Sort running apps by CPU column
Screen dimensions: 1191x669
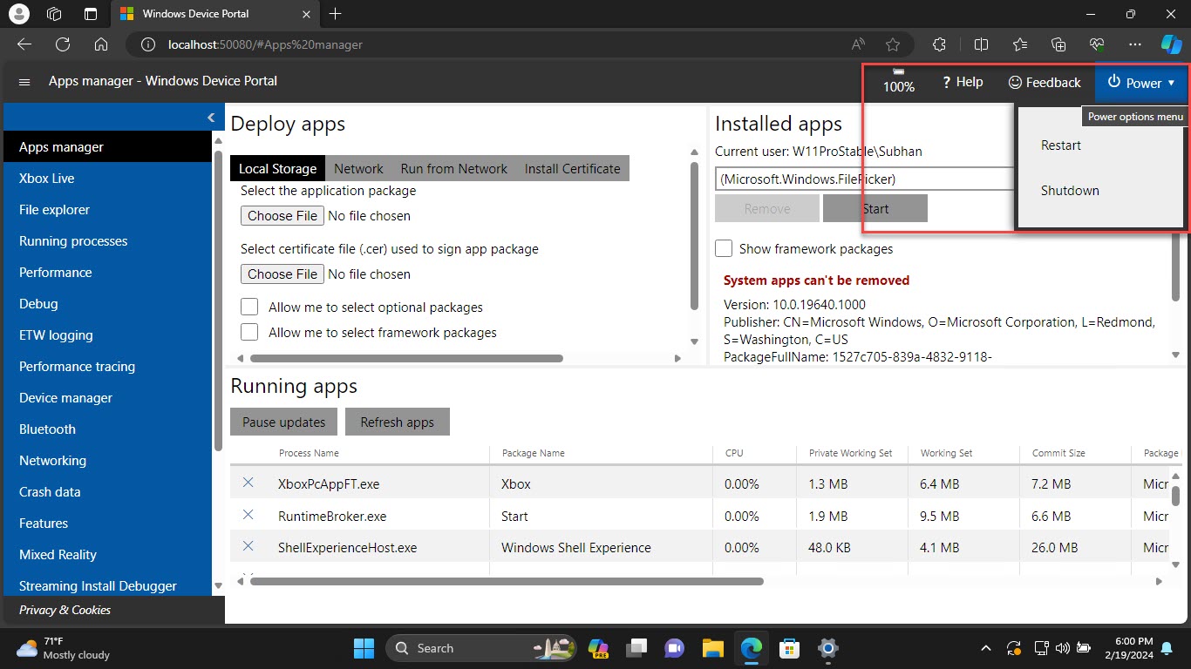coord(734,453)
